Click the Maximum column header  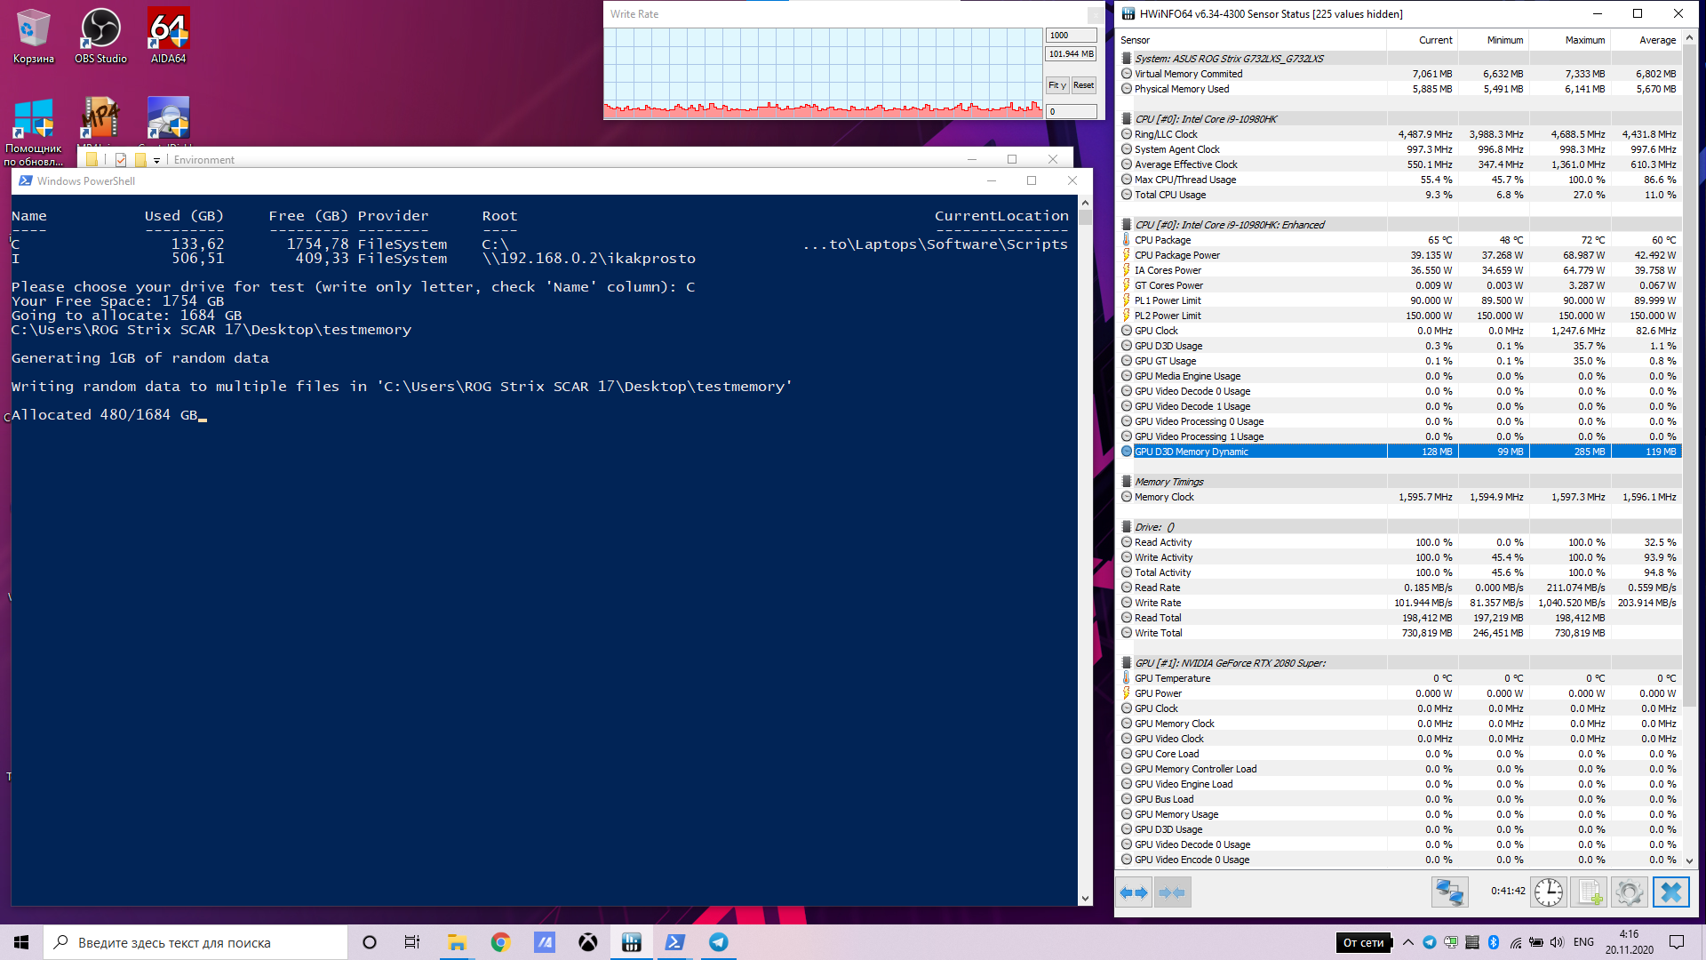(x=1569, y=40)
